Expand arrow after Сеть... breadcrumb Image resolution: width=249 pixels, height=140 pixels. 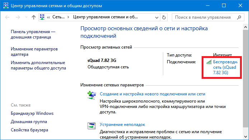tap(68, 17)
